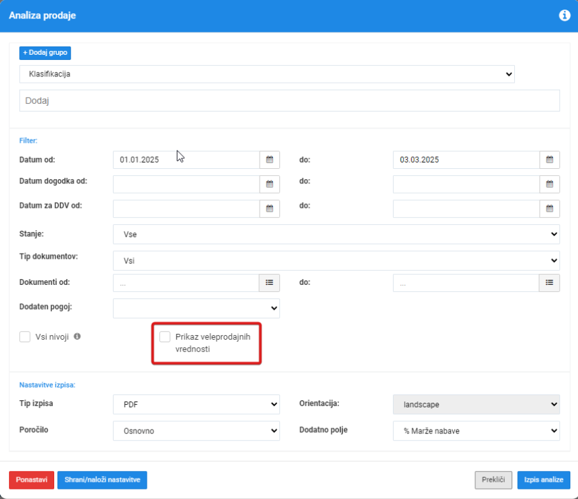Open the Dodatno polje dropdown

pos(477,431)
